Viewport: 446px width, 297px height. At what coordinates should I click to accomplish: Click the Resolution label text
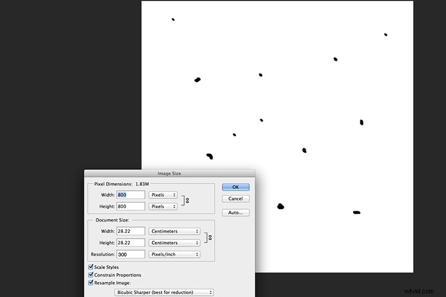point(103,254)
